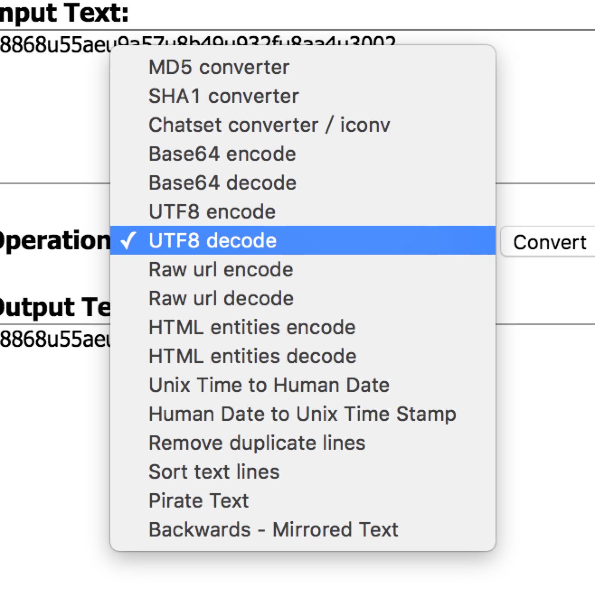
Task: Choose Base64 decode operation
Action: pos(222,183)
